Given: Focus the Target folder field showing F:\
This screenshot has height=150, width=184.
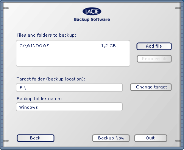Looking at the screenshot, I should 69,87.
